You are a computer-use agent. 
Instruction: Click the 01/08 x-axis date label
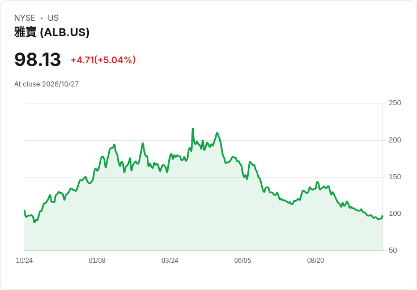[97, 261]
